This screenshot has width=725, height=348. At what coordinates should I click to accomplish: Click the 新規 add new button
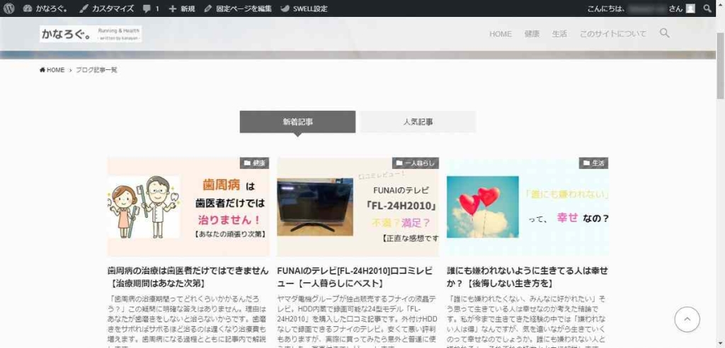(182, 8)
